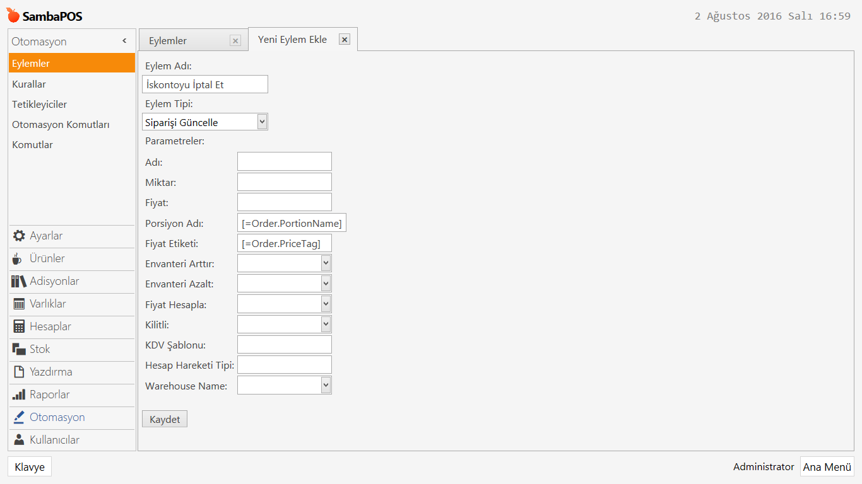Open the Ayarlar gear section
Image resolution: width=862 pixels, height=484 pixels.
(x=72, y=236)
